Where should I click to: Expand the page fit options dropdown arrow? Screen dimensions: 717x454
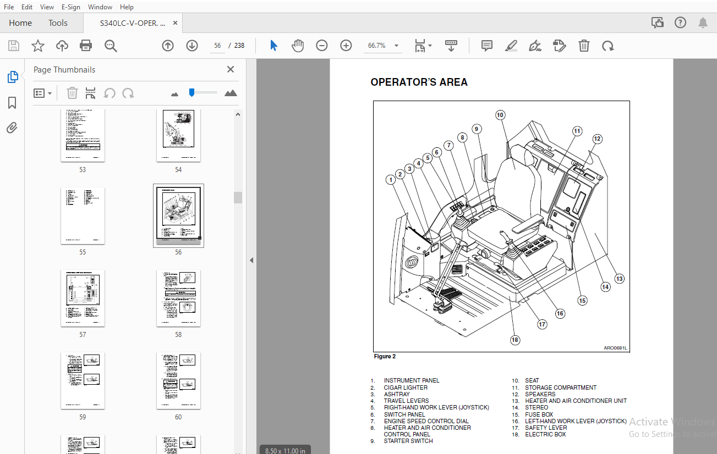(430, 46)
